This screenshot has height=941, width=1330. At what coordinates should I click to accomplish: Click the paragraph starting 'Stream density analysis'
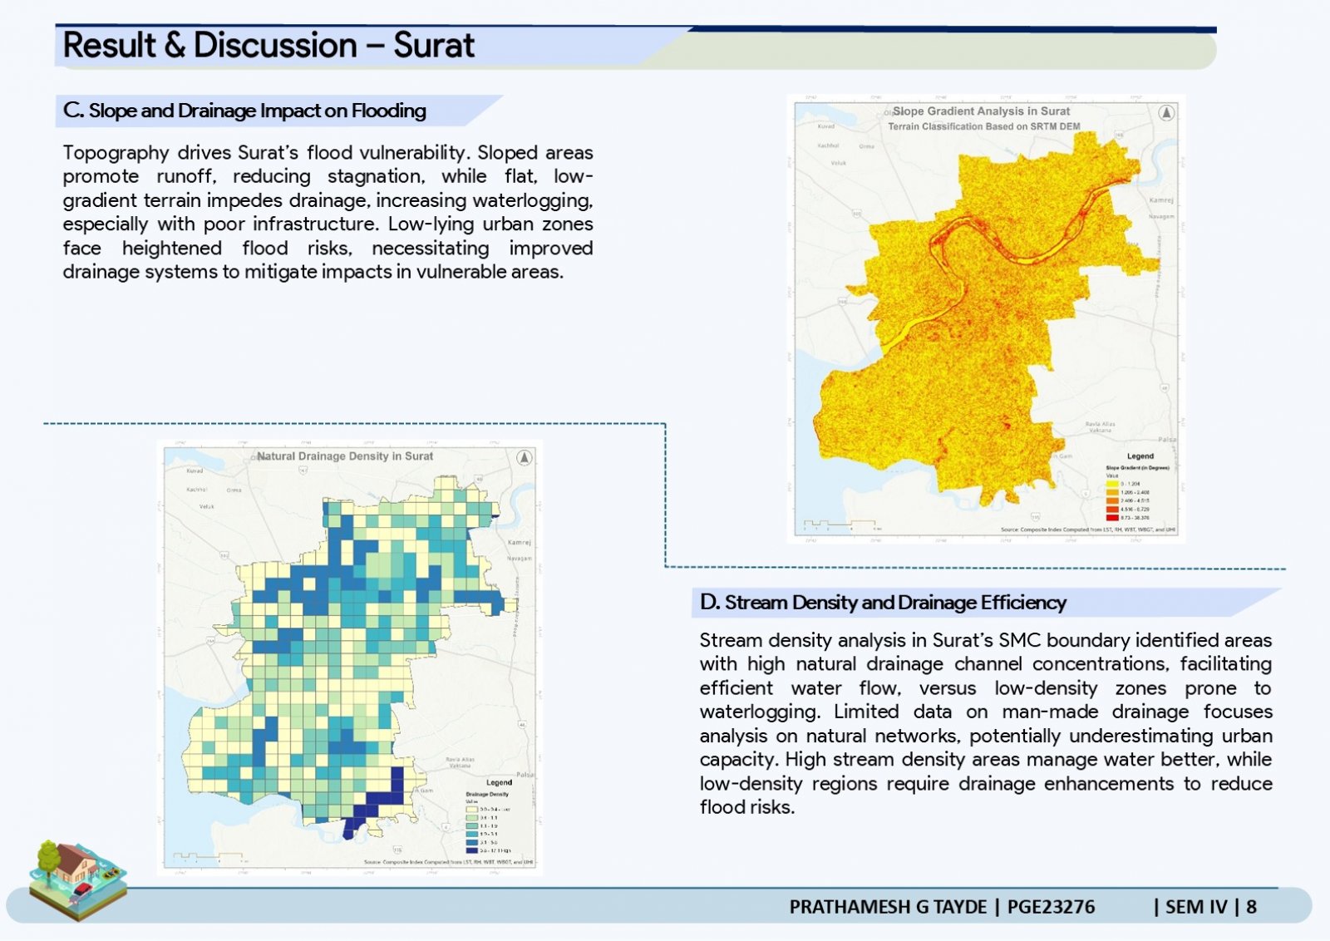[x=986, y=723]
